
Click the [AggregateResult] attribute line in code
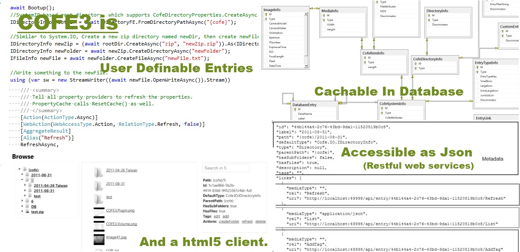[x=45, y=131]
